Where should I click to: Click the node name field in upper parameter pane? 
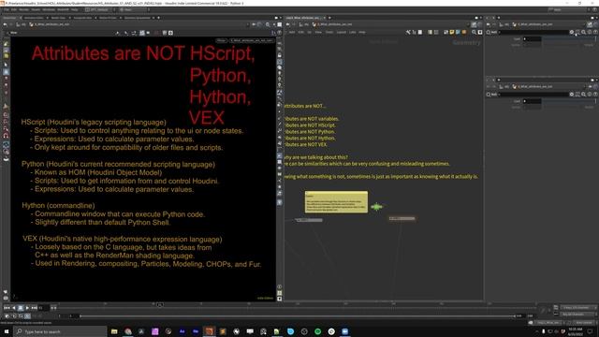coord(533,32)
